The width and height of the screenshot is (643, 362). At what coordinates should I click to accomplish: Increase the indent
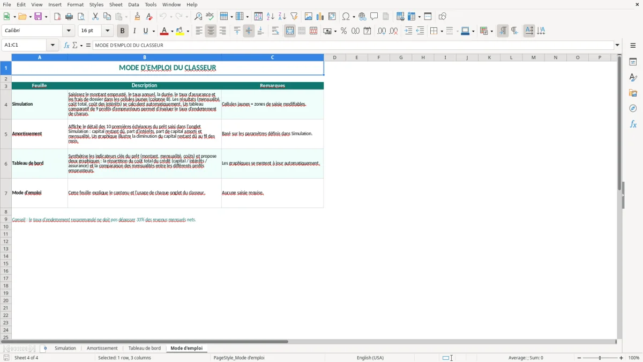coord(408,31)
